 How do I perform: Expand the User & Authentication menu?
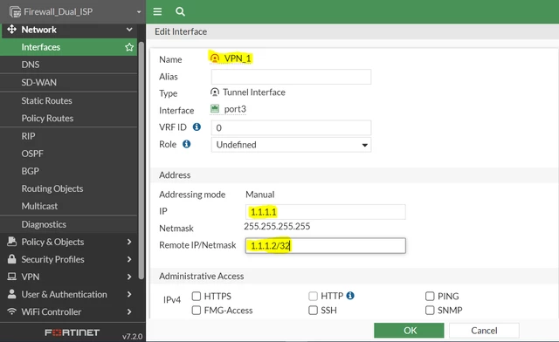click(x=129, y=294)
